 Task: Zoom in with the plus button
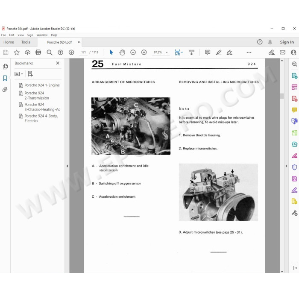click(144, 52)
